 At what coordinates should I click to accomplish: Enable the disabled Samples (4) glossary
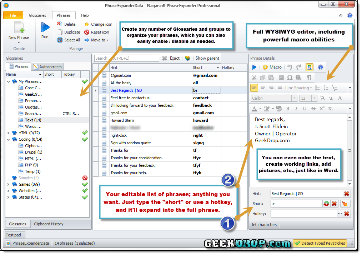click(85, 178)
